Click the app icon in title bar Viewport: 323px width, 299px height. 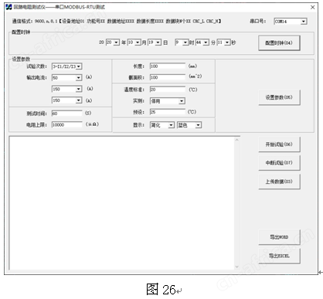(x=8, y=7)
